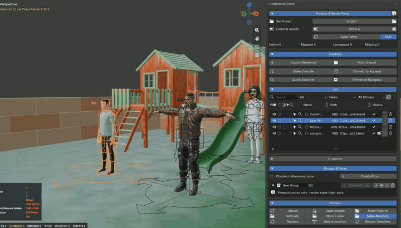Viewport: 401px width, 228px height.
Task: Click the refresh icon next to All Groups
Action: [x=389, y=97]
